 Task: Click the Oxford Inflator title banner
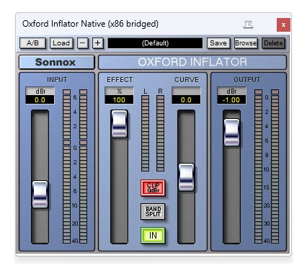[x=192, y=62]
